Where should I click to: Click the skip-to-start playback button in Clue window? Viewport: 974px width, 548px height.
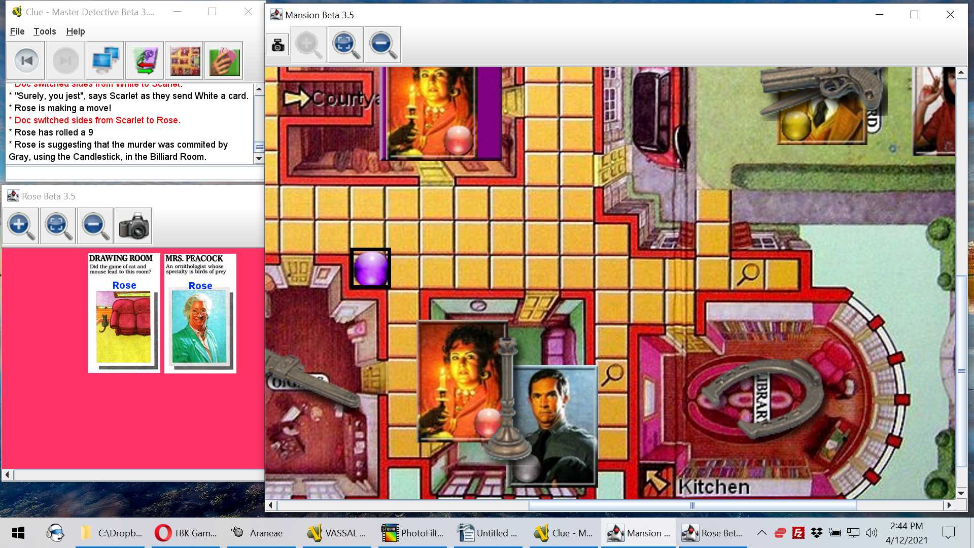pyautogui.click(x=26, y=61)
